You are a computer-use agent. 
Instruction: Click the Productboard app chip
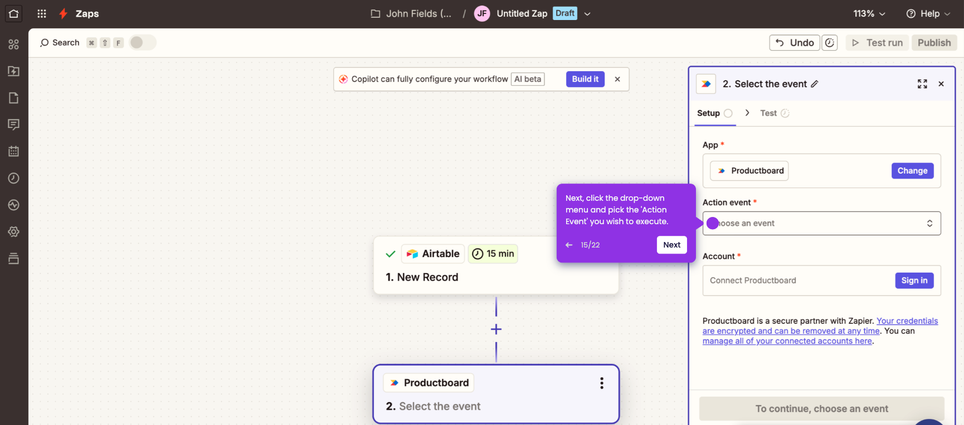pyautogui.click(x=749, y=171)
